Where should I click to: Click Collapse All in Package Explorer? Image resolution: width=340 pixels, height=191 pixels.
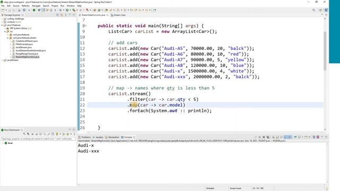(x=58, y=15)
